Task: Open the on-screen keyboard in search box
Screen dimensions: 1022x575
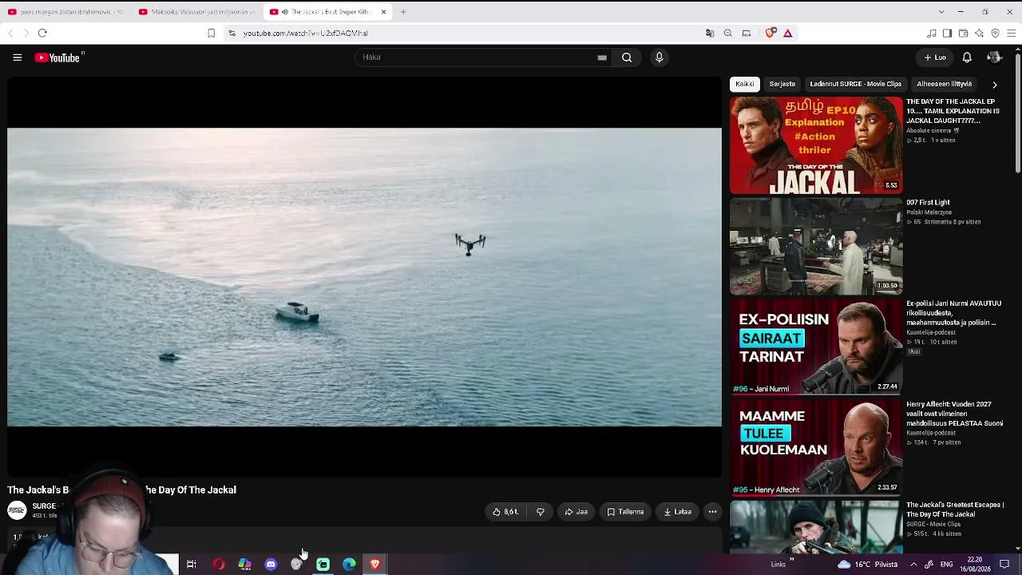Action: tap(602, 57)
